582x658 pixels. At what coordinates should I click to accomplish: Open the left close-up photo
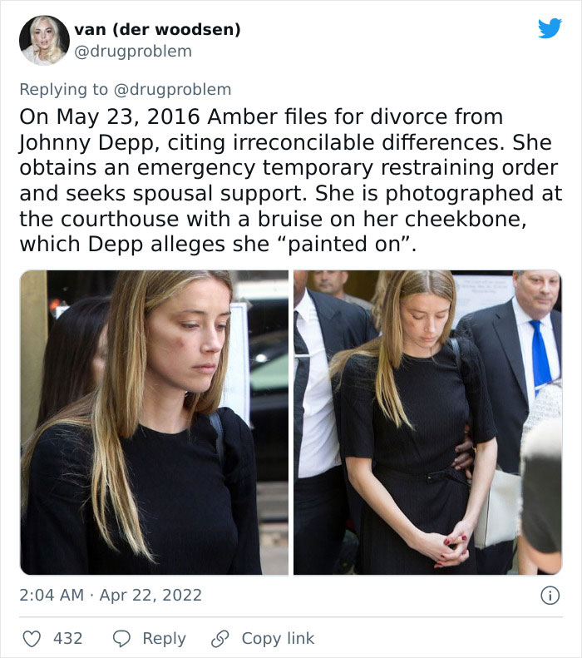(x=155, y=422)
